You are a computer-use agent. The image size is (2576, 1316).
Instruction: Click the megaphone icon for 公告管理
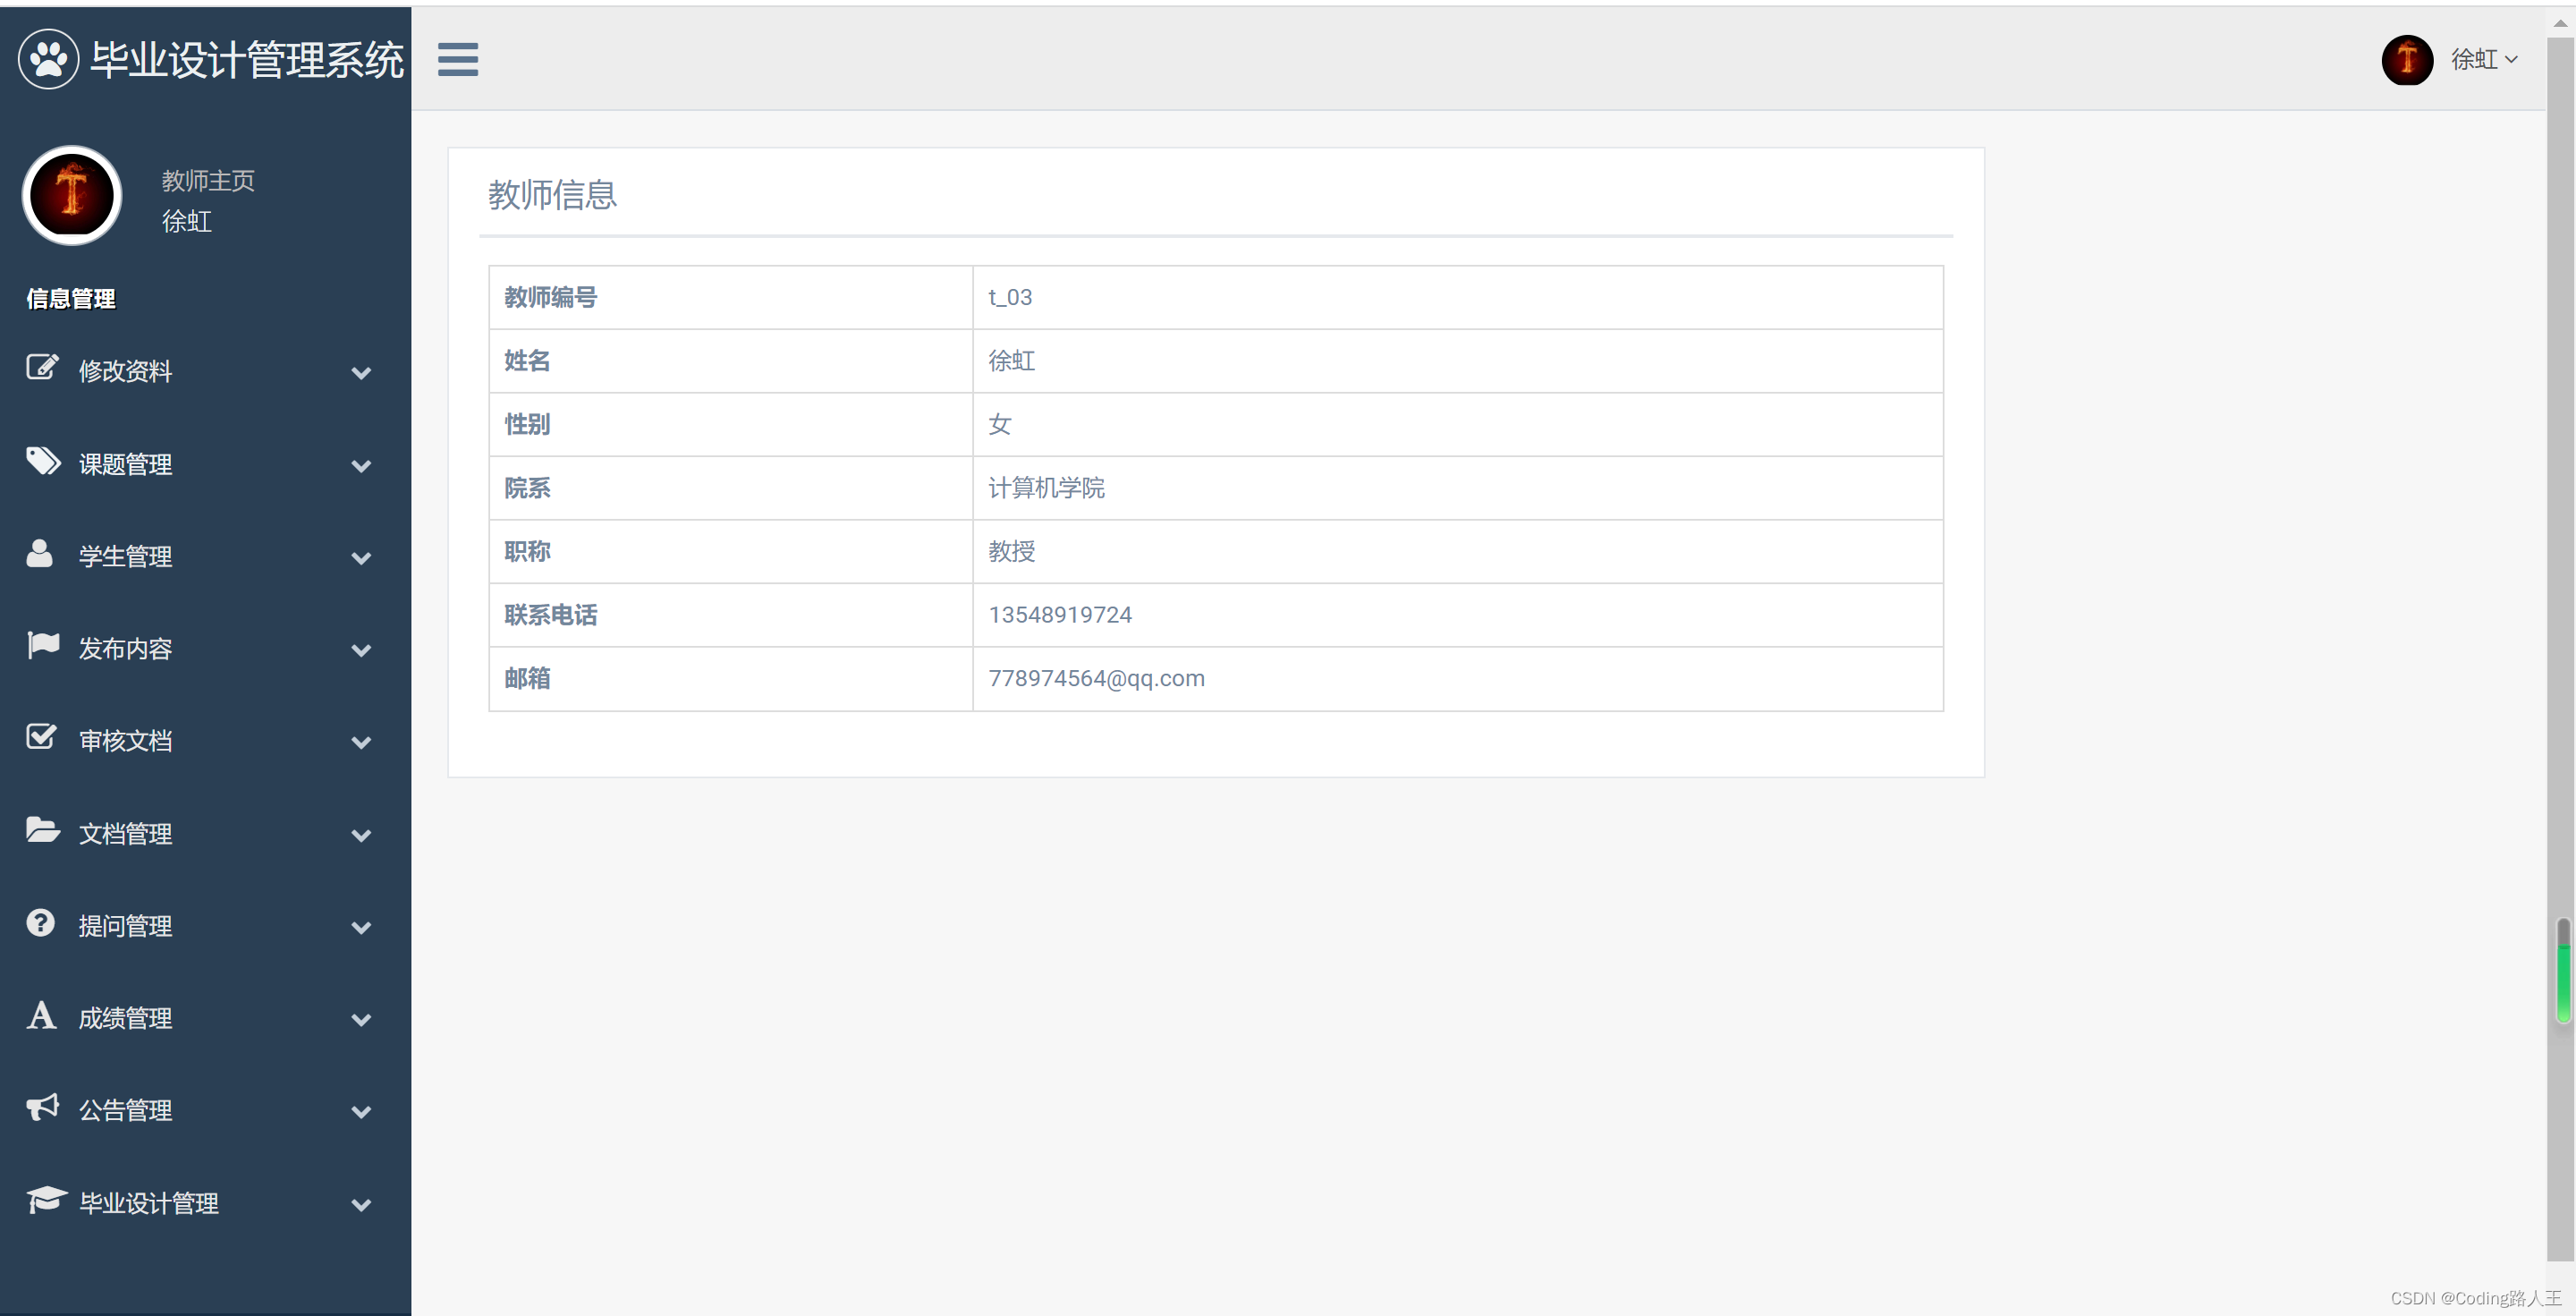click(x=43, y=1107)
